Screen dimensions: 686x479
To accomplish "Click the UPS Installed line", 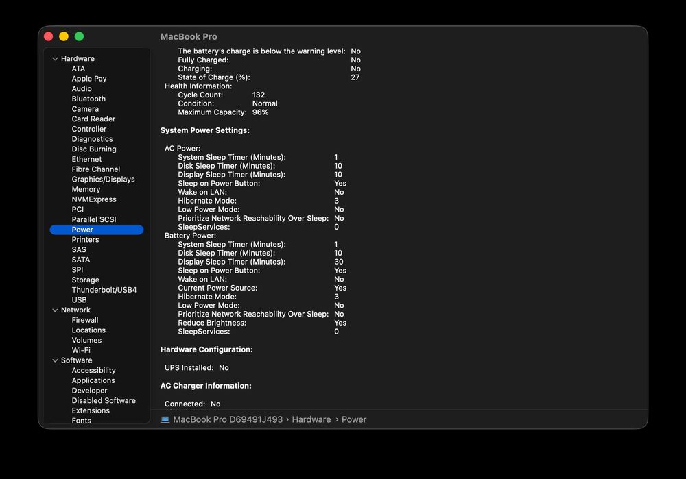I will point(196,368).
